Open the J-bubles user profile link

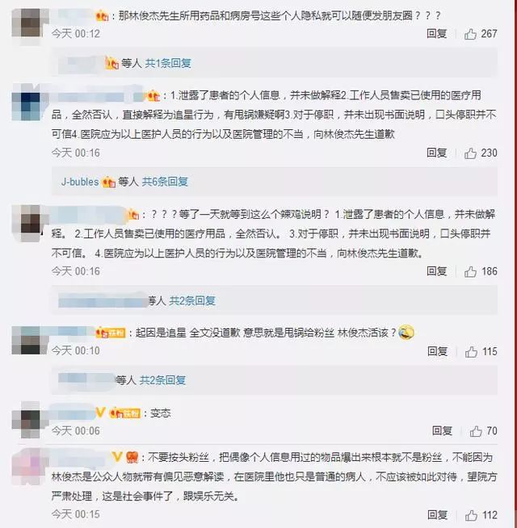click(80, 182)
